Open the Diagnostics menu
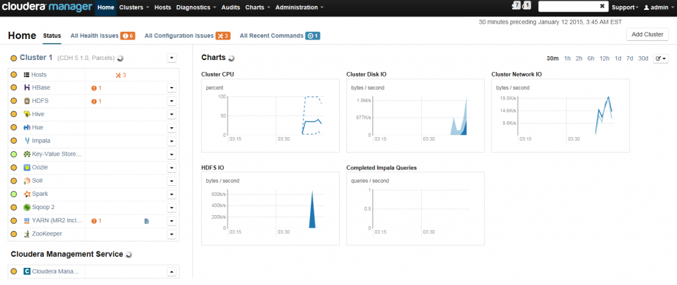The height and width of the screenshot is (285, 677). pos(196,7)
